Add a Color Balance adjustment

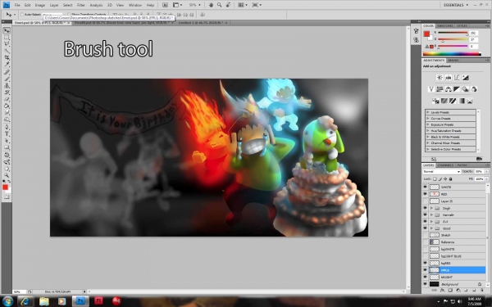pyautogui.click(x=448, y=89)
